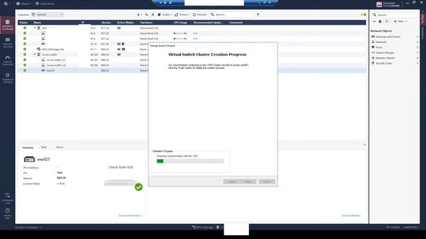This screenshot has width=426, height=239.
Task: Open the Logs & Monitor view
Action: [7, 60]
